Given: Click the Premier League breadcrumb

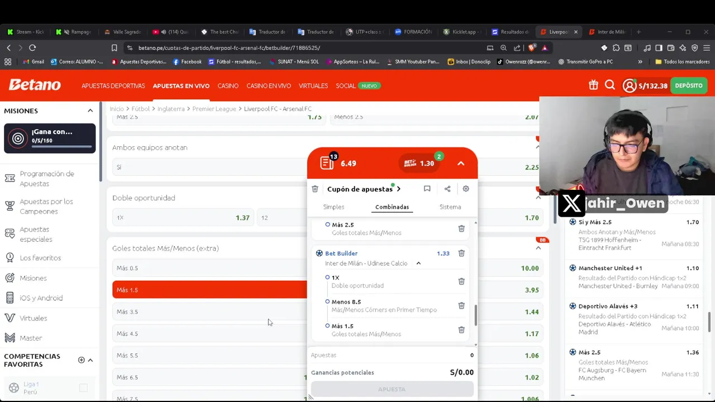Looking at the screenshot, I should [x=214, y=109].
